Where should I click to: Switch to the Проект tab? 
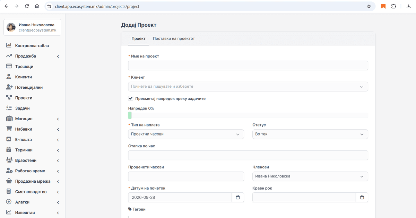(139, 38)
